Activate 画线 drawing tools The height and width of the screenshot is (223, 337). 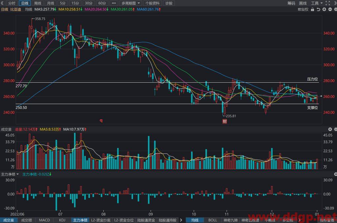tap(303, 3)
